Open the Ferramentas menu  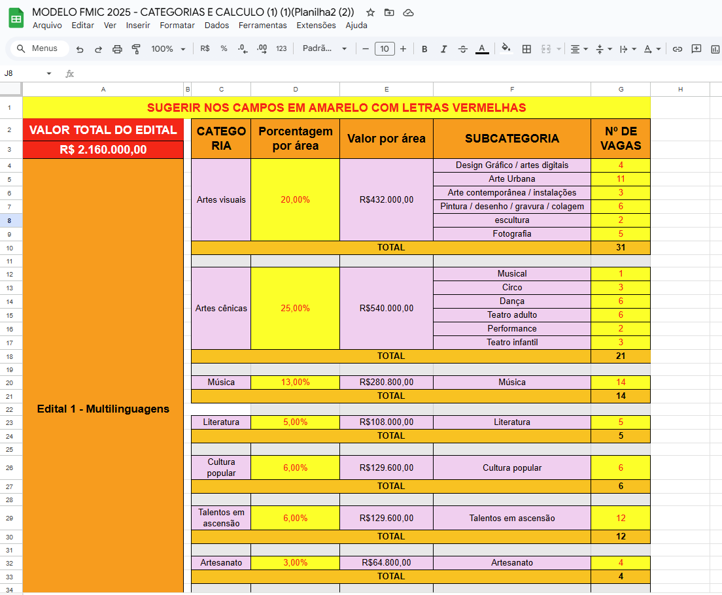262,25
